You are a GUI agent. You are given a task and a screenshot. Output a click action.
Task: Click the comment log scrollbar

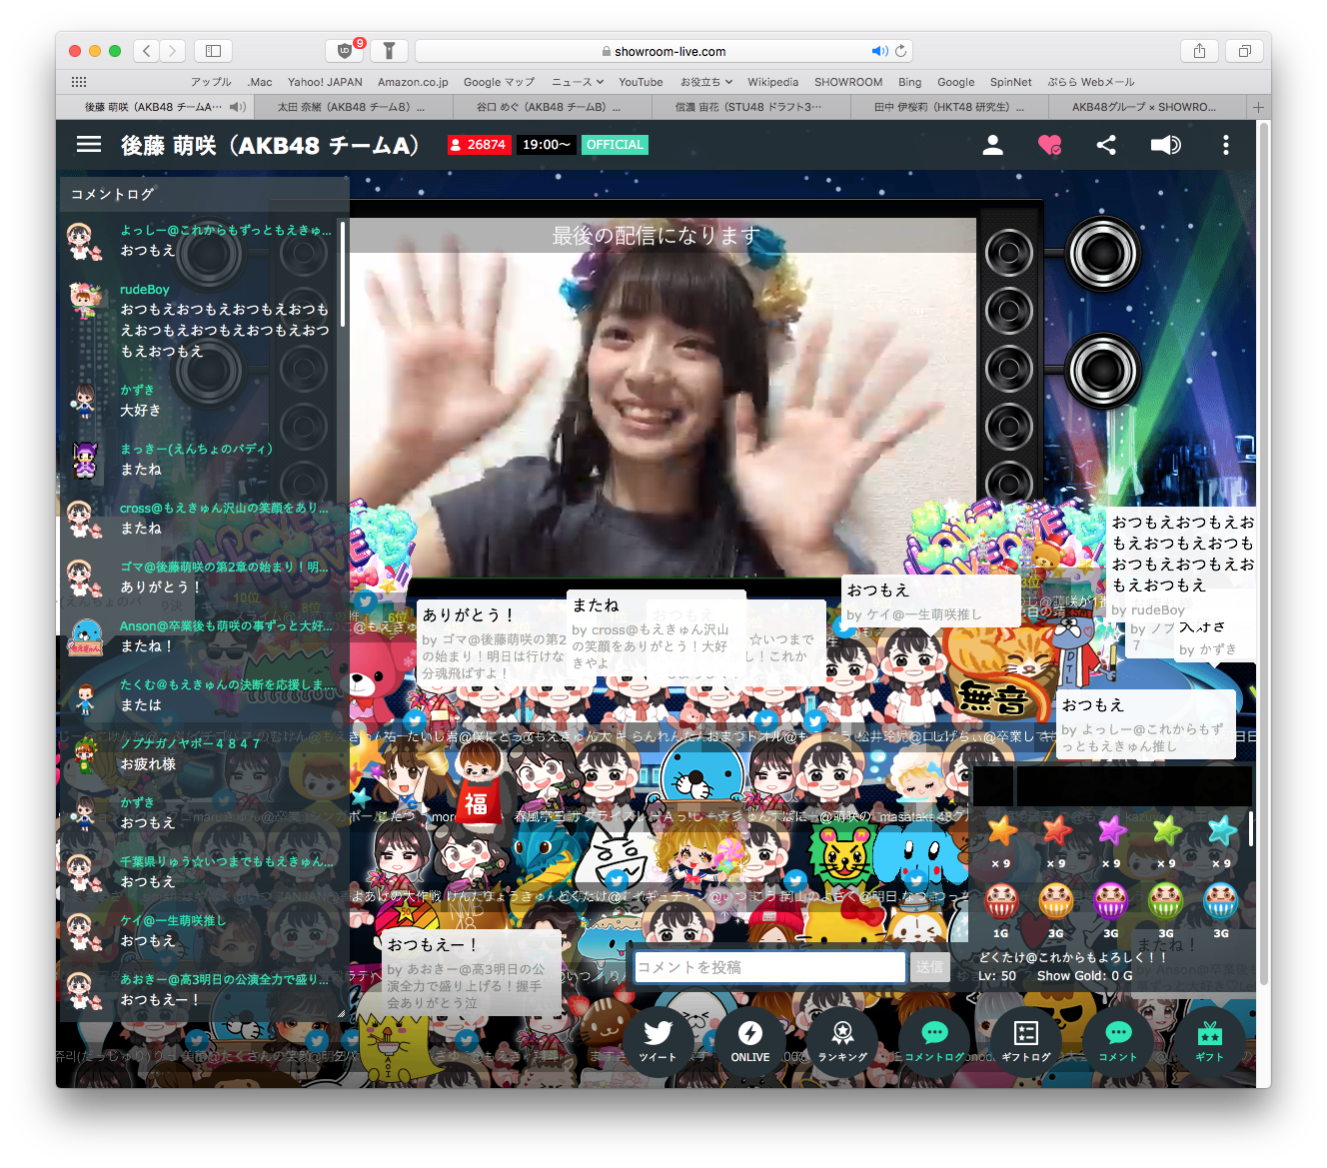pos(343,274)
